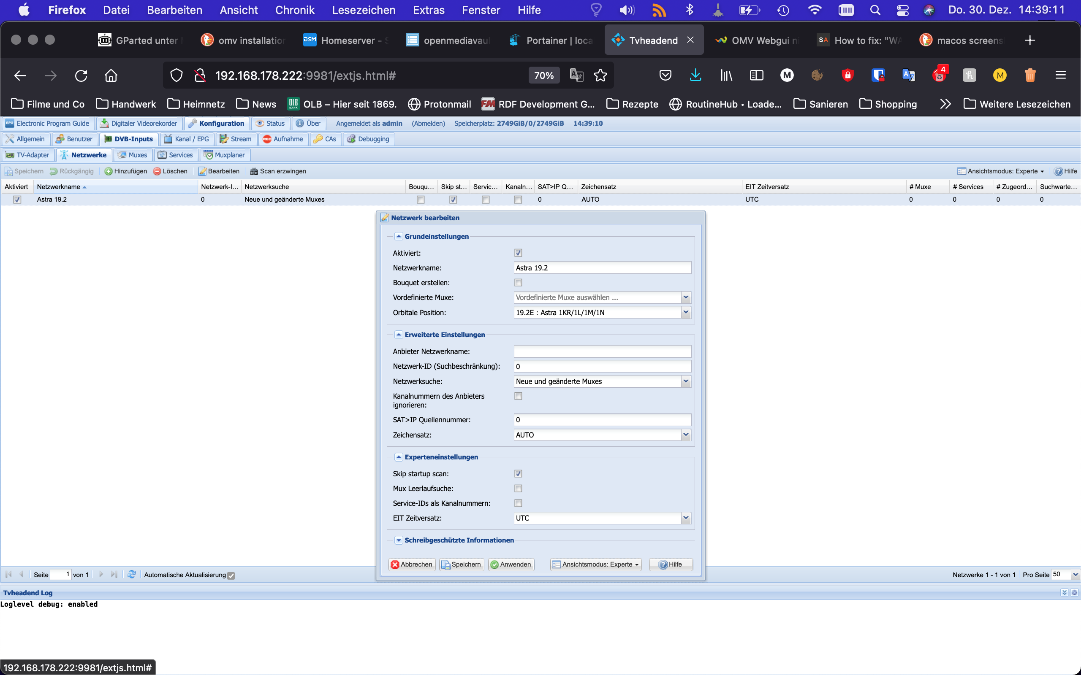This screenshot has height=675, width=1081.
Task: Toggle Kanalnummern des Anbieters ignorieren checkbox
Action: coord(518,396)
